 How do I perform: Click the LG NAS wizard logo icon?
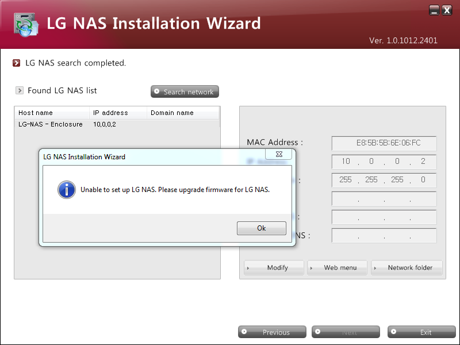tap(26, 25)
